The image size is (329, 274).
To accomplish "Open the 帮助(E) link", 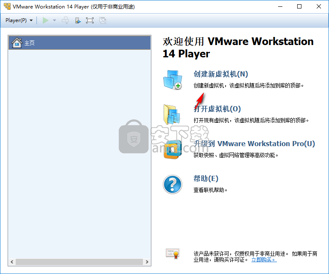I will point(206,178).
